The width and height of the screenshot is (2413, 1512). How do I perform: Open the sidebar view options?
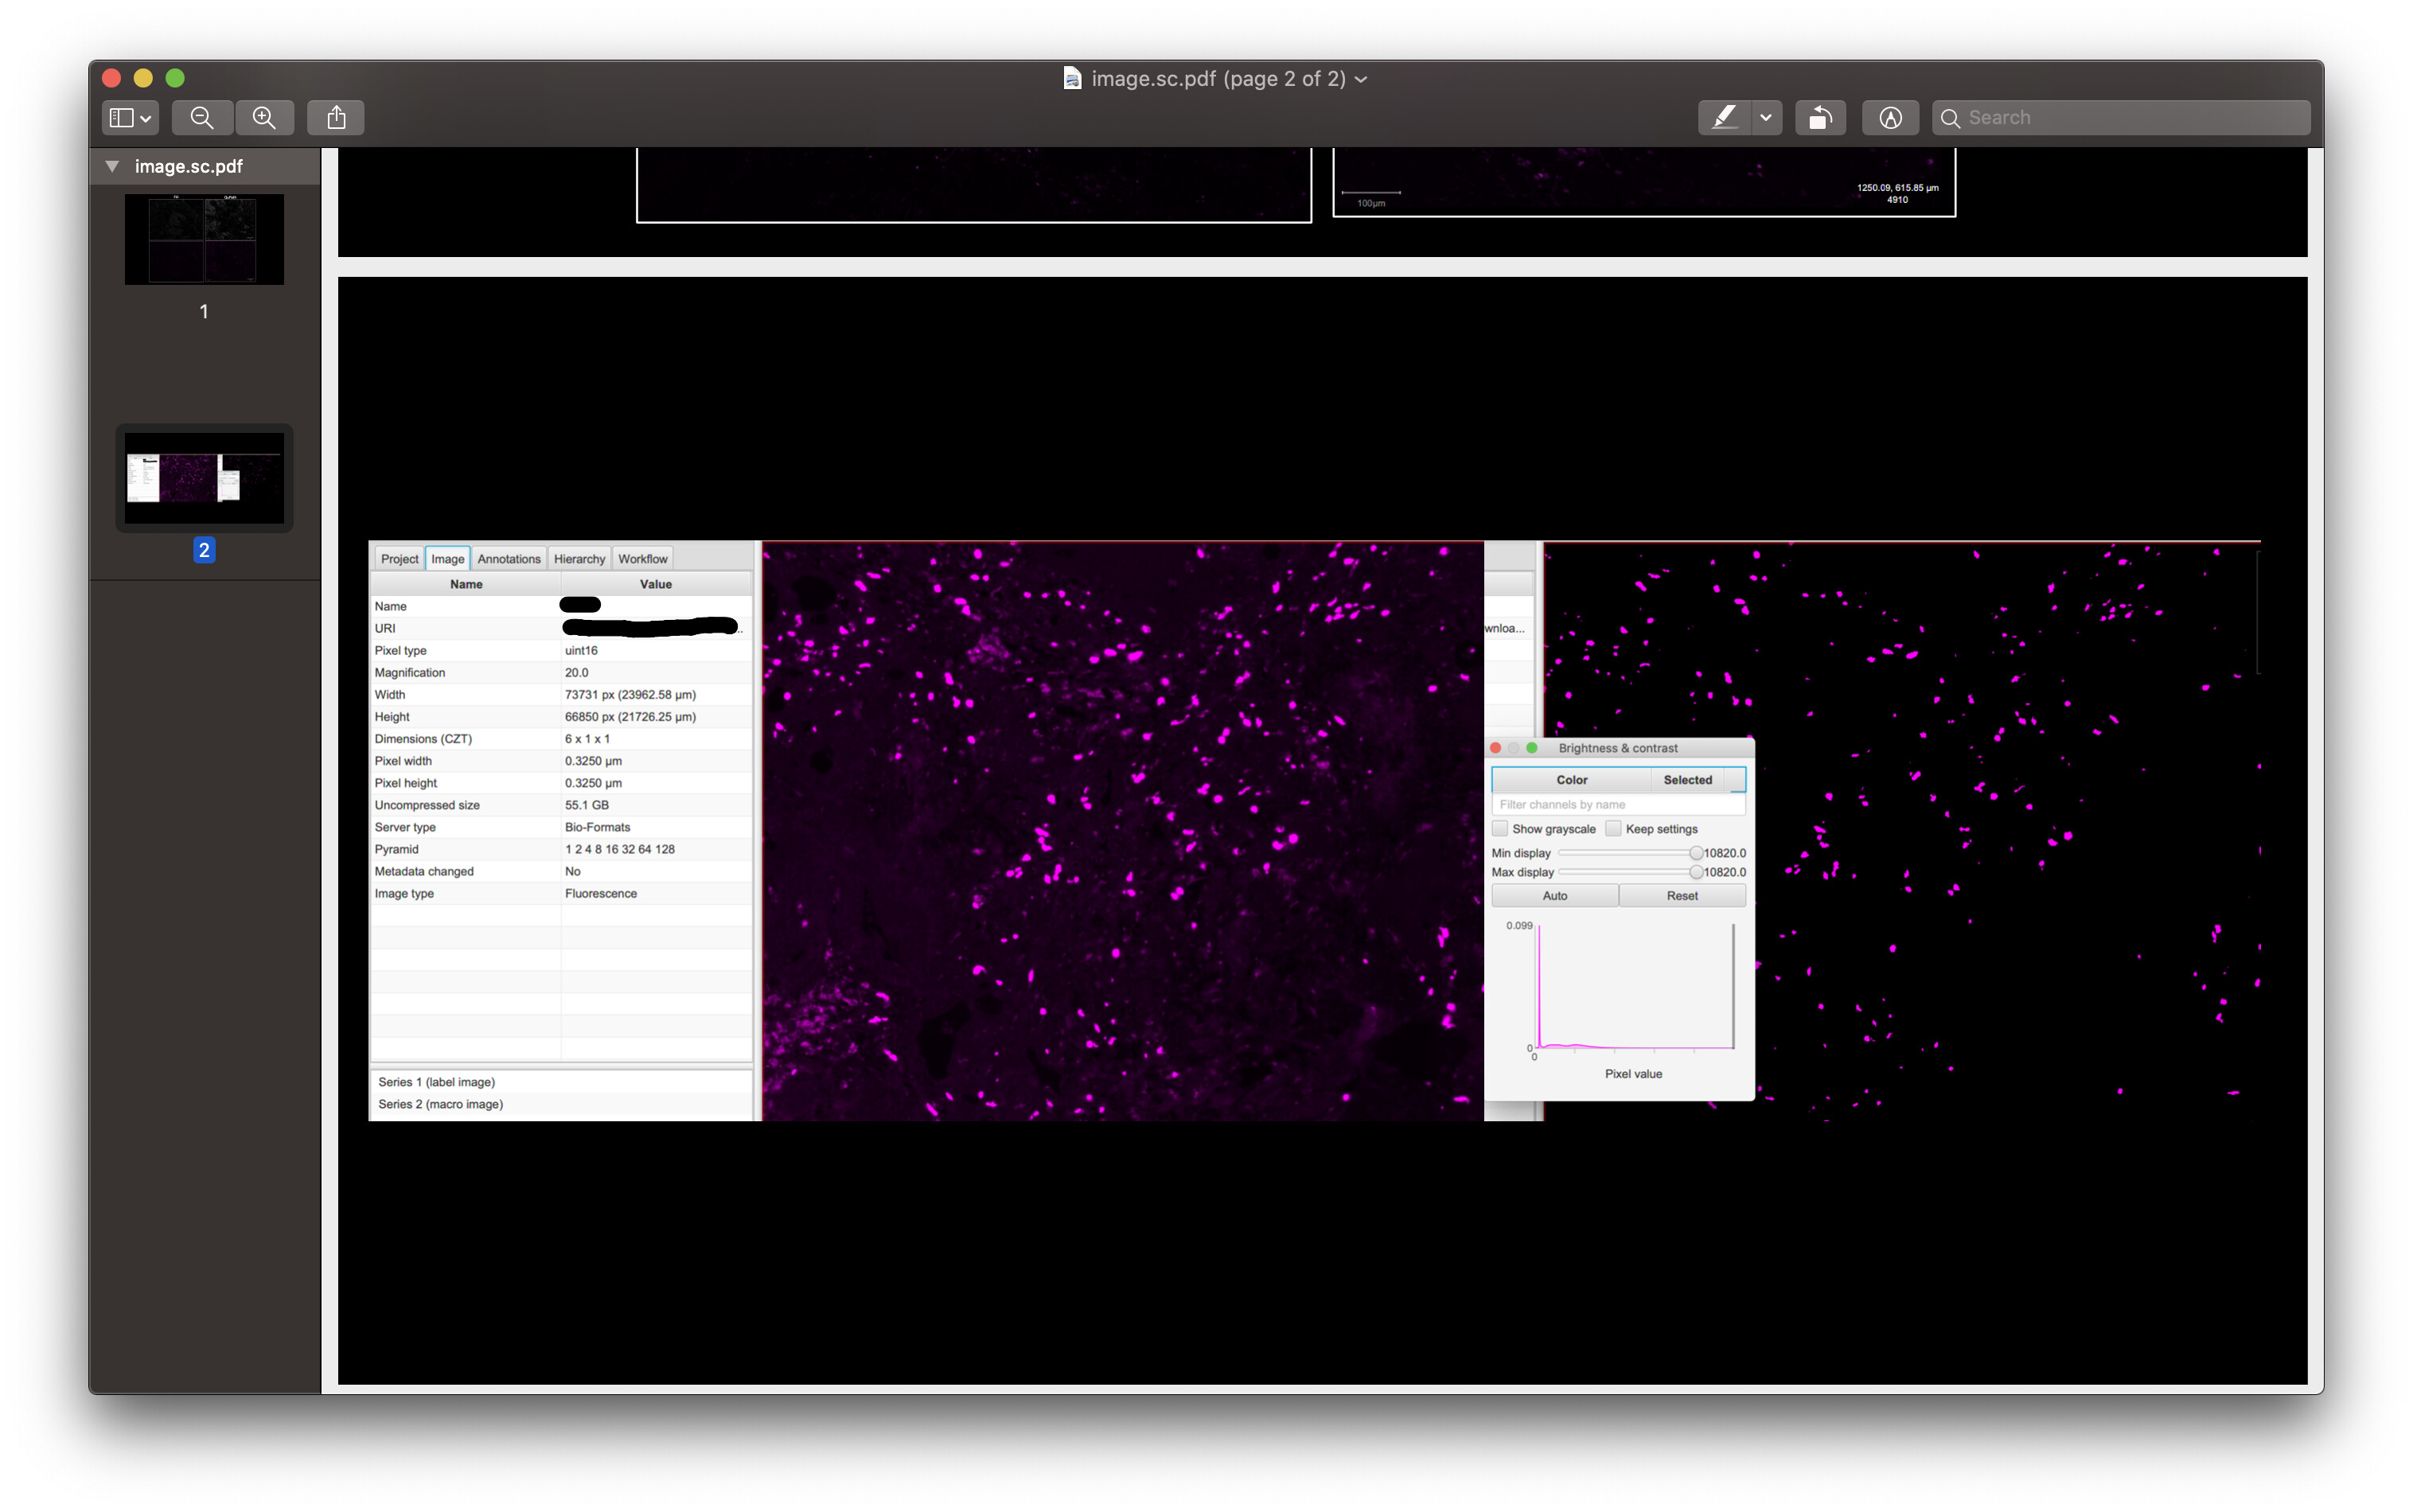pos(128,117)
